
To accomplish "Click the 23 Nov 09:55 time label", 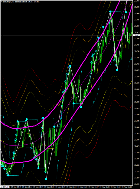I will pos(16,187).
